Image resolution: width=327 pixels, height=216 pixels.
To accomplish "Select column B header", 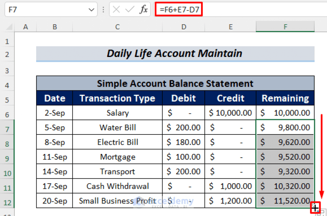I will point(54,27).
